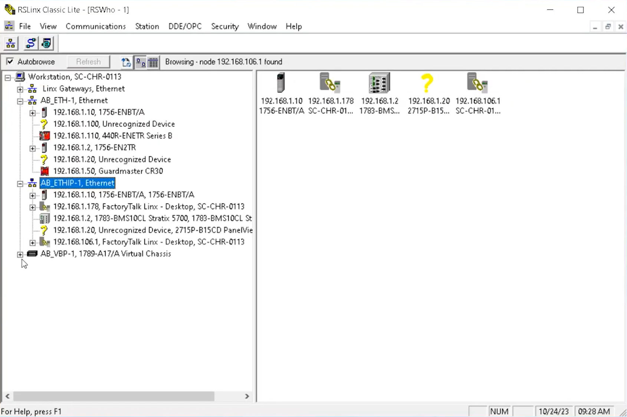Select 192.168.1.110, 440R-ENETR Series B row
The width and height of the screenshot is (627, 417).
coord(113,136)
